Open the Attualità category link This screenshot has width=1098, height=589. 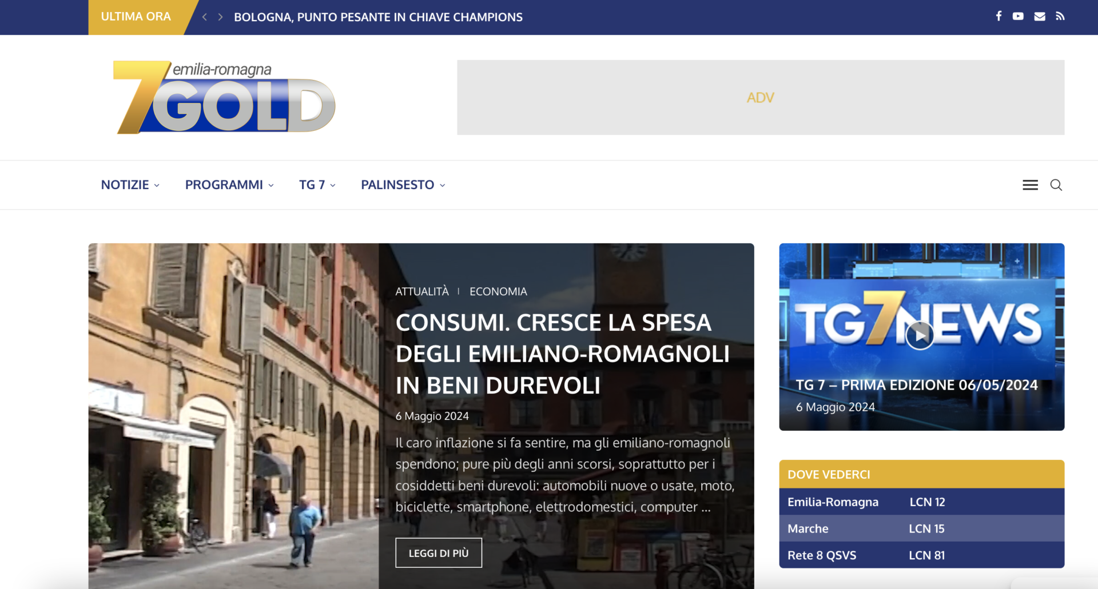(x=422, y=291)
